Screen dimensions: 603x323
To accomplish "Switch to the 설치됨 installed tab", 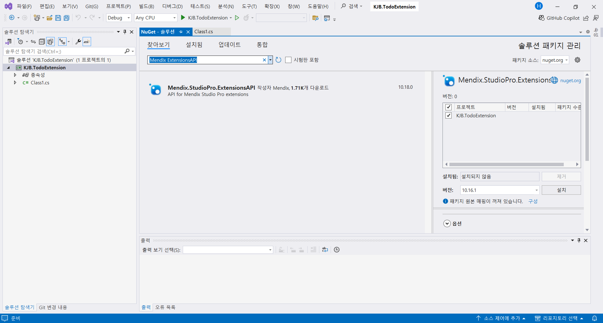I will click(194, 45).
